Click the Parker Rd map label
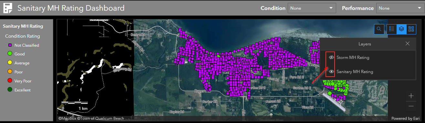 click(x=210, y=101)
